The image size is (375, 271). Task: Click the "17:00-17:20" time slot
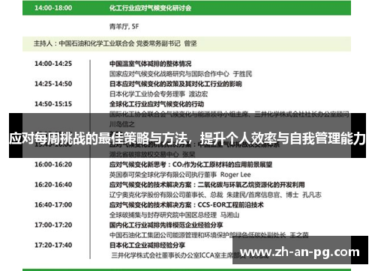click(x=53, y=225)
